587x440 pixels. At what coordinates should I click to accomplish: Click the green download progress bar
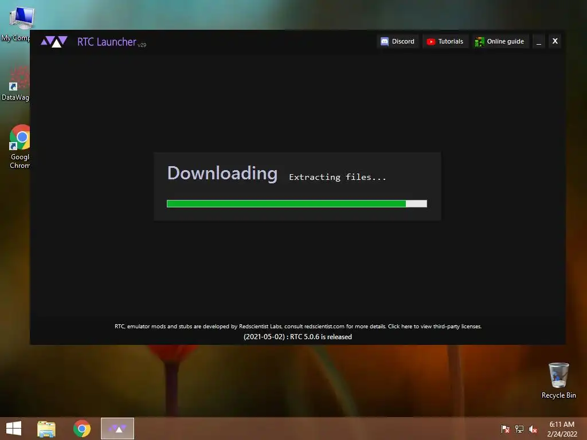click(297, 203)
